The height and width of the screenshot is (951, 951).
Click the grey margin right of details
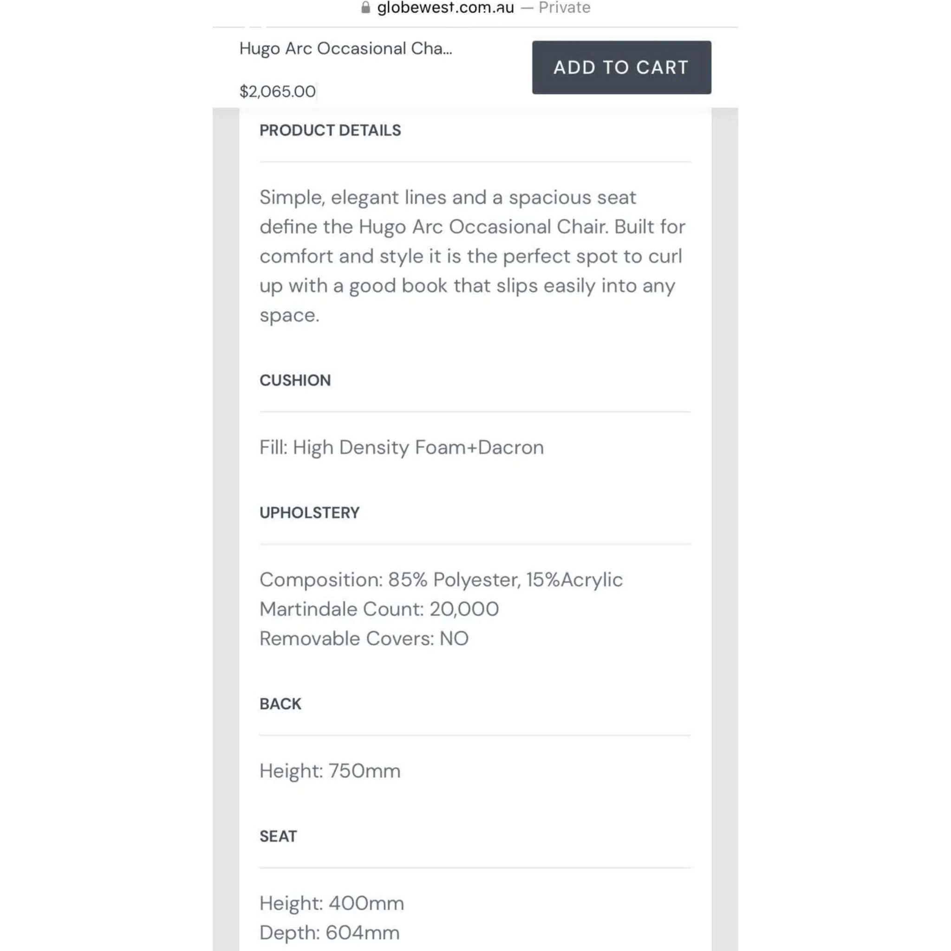coord(724,529)
